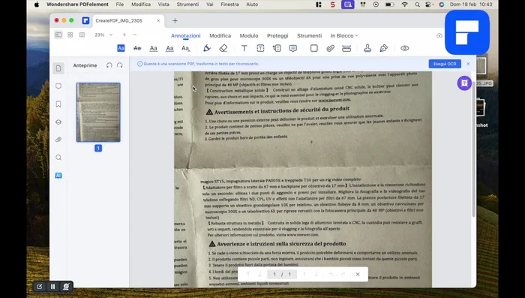Select the callout text tool
The image size is (525, 298).
click(277, 48)
